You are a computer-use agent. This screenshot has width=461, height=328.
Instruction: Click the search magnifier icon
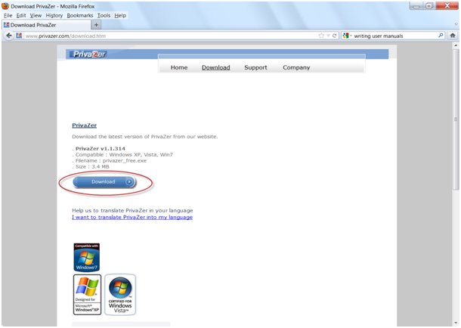tap(441, 36)
